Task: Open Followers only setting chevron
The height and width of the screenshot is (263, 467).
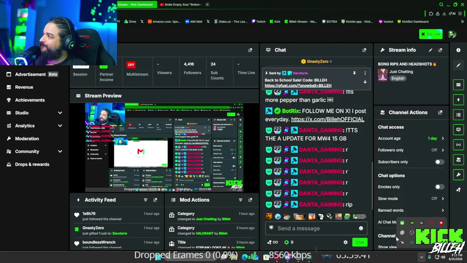Action: (x=443, y=150)
